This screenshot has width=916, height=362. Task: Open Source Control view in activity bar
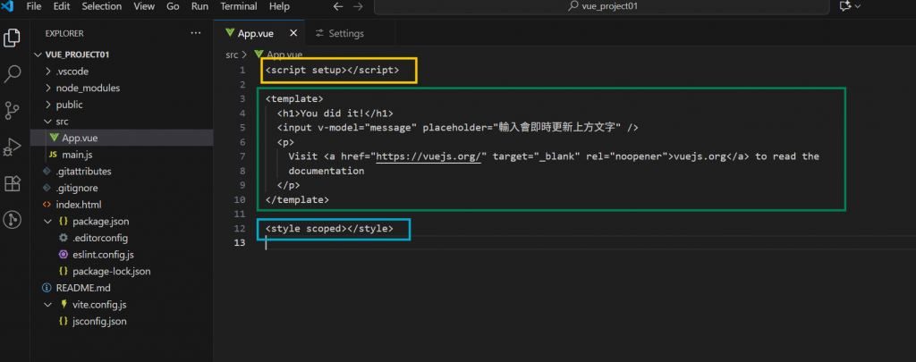tap(13, 110)
